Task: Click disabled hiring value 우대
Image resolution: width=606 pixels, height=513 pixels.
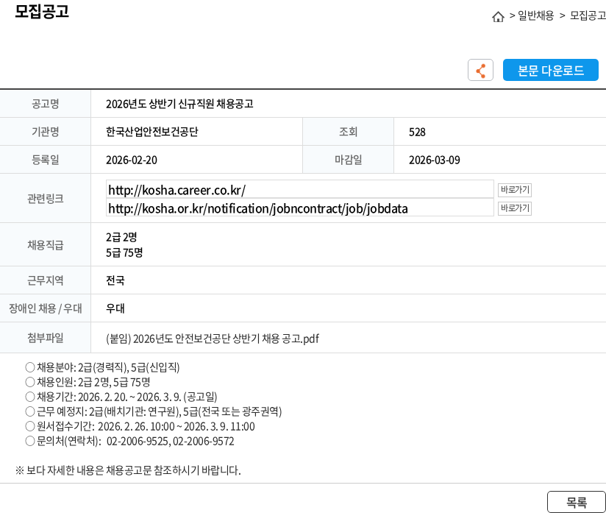Action: point(115,308)
